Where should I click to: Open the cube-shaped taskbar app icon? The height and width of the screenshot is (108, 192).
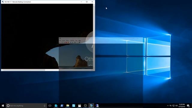click(85, 106)
